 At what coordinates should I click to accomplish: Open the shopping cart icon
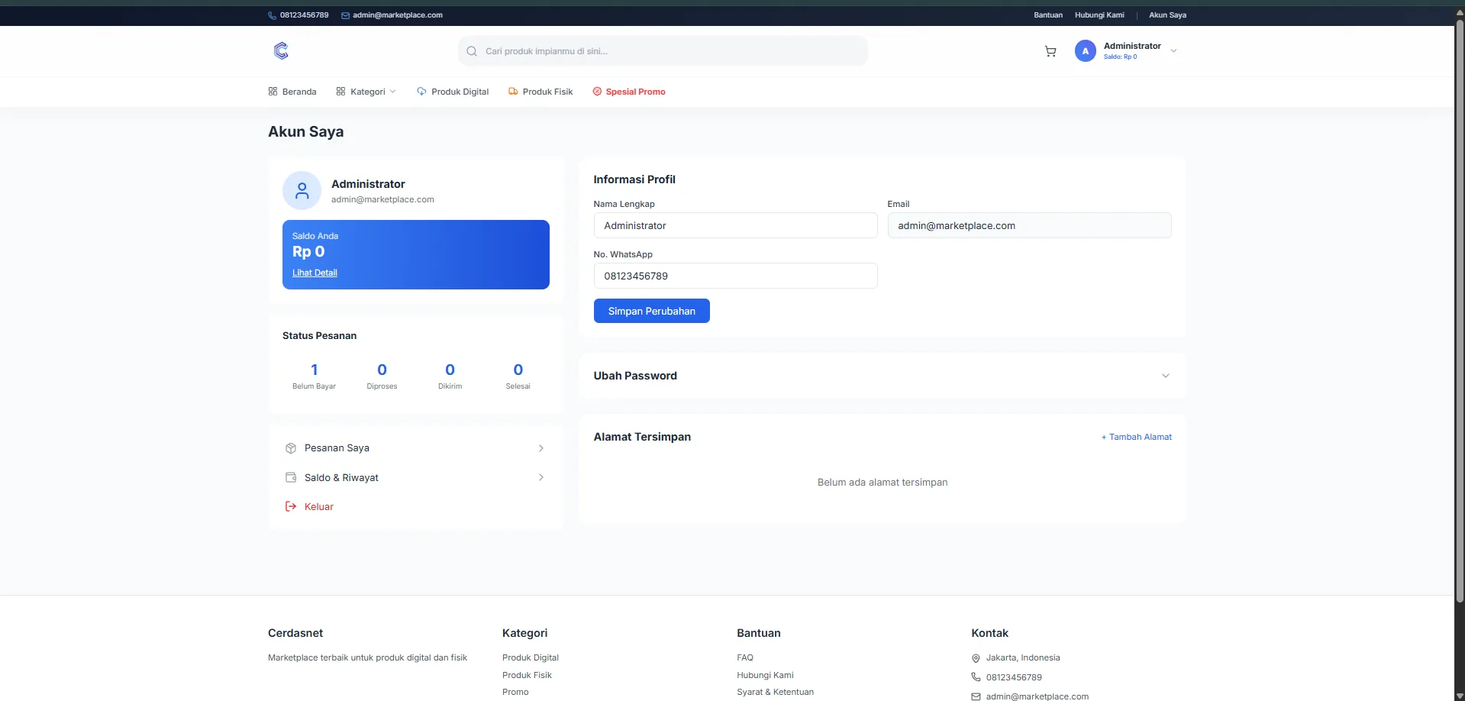[1050, 51]
